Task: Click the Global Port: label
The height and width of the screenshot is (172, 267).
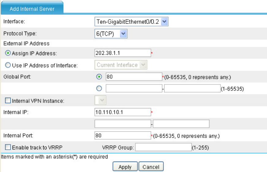Action: (17, 77)
